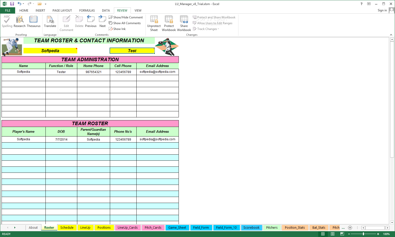
Task: Click Unprotect Sheet
Action: point(154,23)
